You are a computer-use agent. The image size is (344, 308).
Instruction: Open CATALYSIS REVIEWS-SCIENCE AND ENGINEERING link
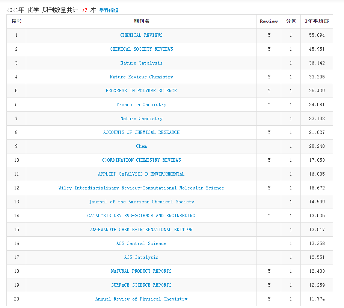pos(141,215)
